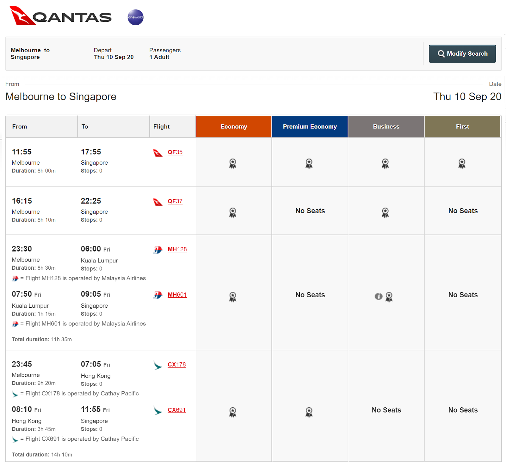Select Business reward seat for QF35

coord(385,164)
